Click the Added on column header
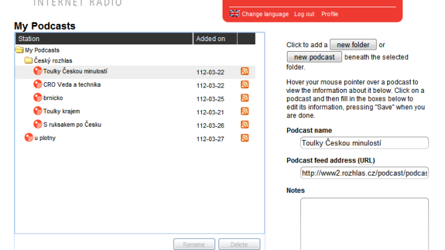This screenshot has height=250, width=445. click(x=215, y=38)
